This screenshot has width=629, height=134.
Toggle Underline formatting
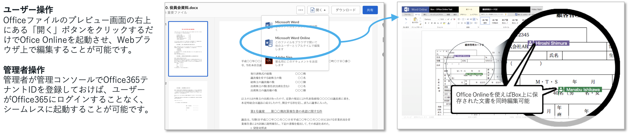point(432,23)
